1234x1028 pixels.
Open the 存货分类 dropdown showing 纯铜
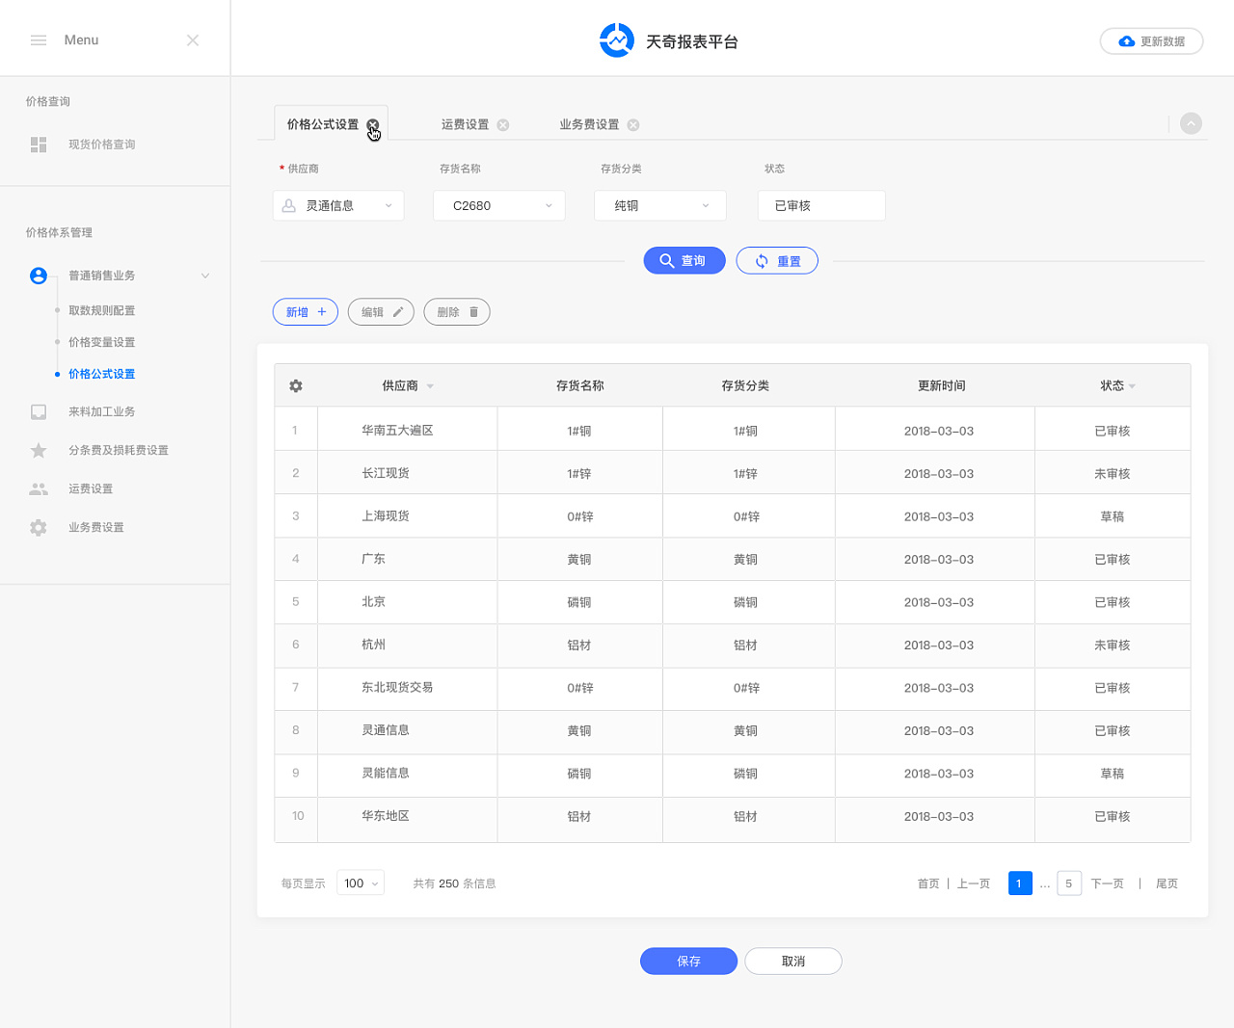click(x=660, y=205)
